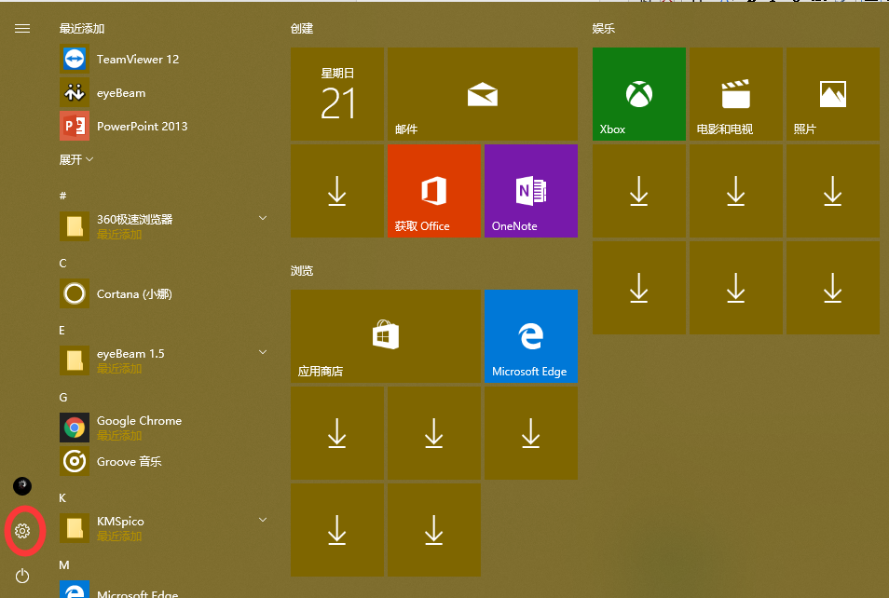889x598 pixels.
Task: Expand the recently added list with 展开
Action: tap(76, 160)
